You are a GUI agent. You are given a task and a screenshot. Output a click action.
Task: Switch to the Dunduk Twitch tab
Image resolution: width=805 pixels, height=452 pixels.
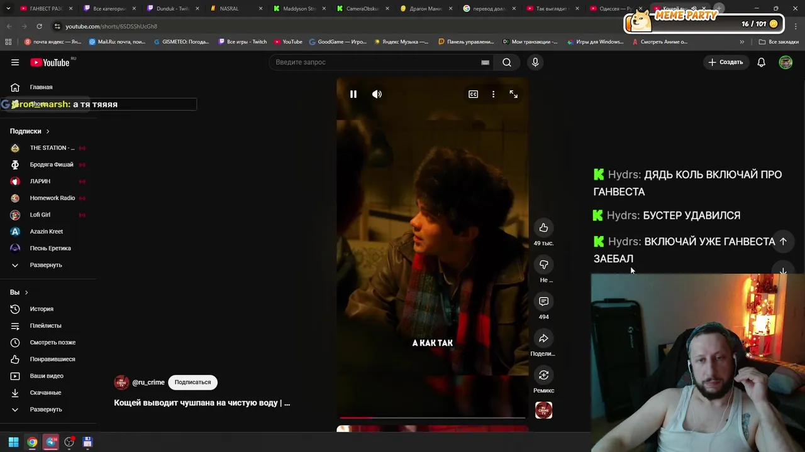point(173,9)
